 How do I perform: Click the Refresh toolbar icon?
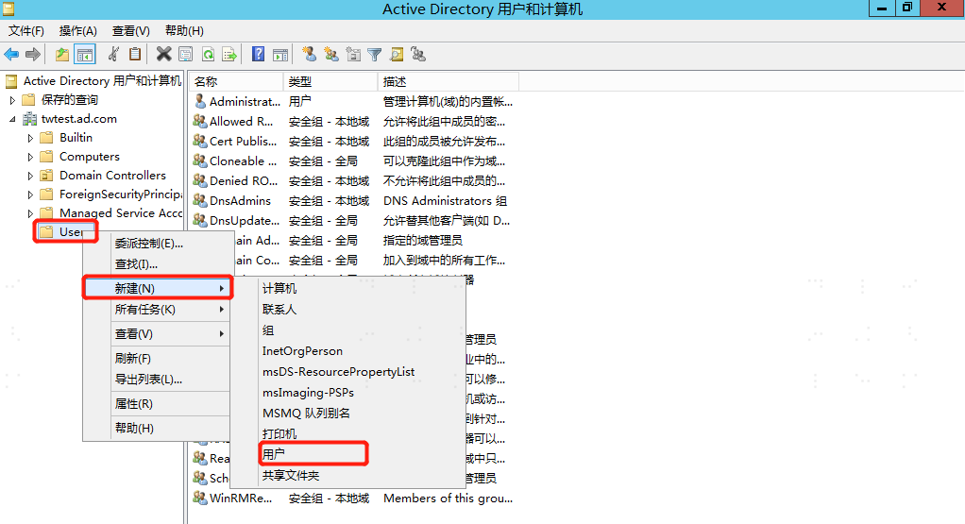pyautogui.click(x=208, y=55)
